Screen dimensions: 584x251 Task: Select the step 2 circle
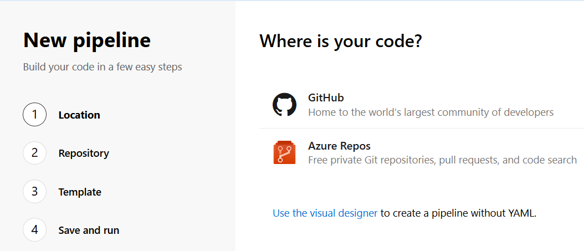34,153
